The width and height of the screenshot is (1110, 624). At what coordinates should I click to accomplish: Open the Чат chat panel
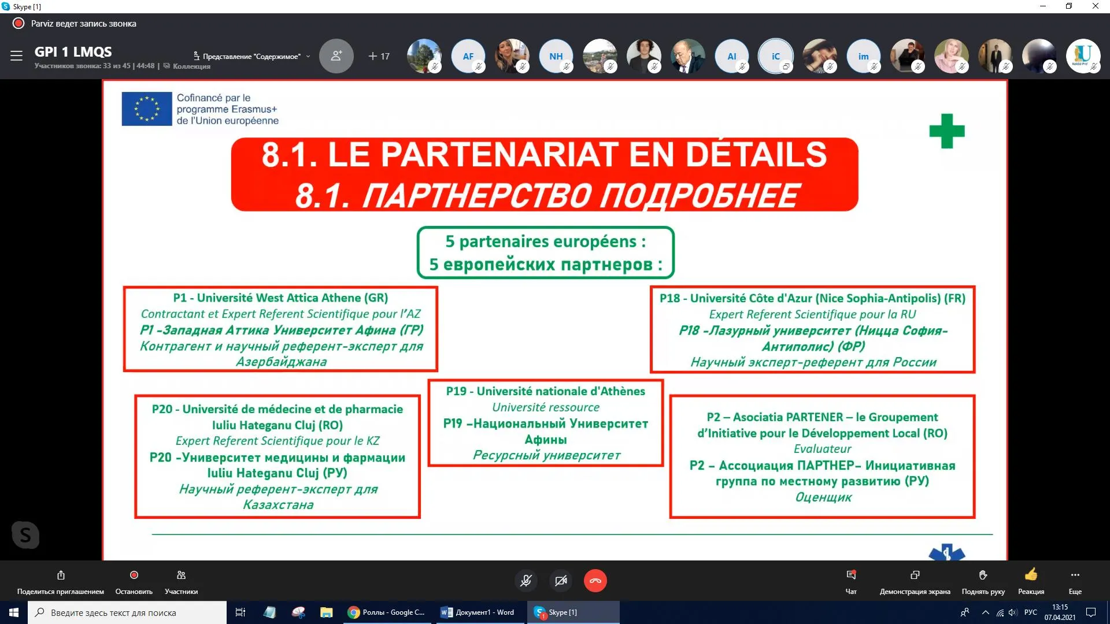coord(851,575)
